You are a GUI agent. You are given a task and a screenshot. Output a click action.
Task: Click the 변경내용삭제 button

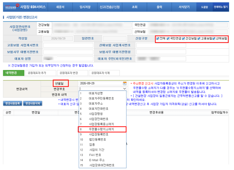click(33, 103)
